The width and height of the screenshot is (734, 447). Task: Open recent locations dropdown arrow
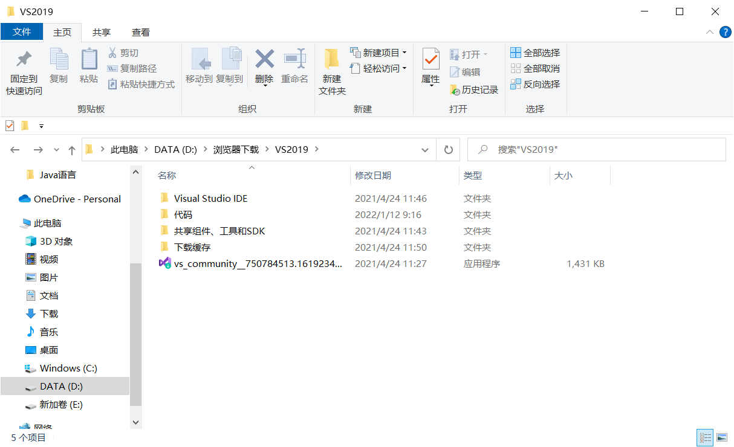point(57,150)
